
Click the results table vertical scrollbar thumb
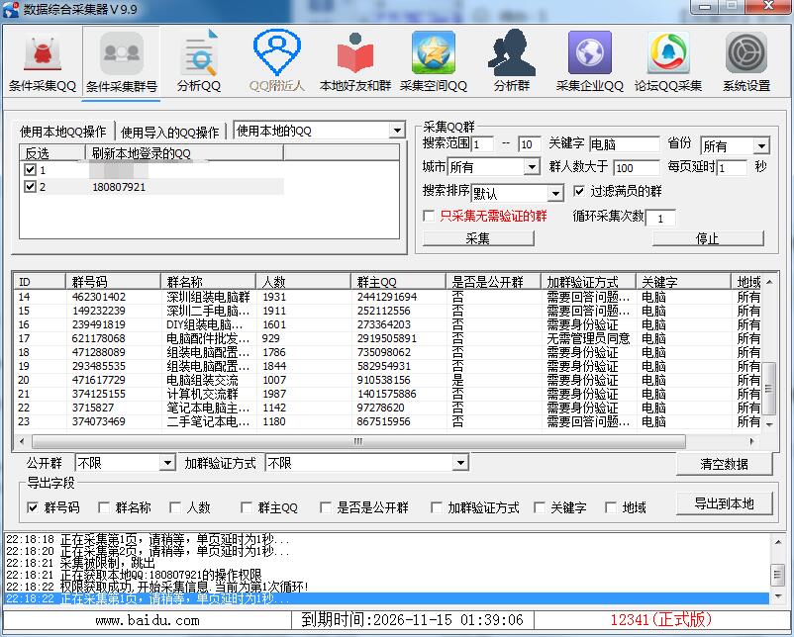[x=768, y=388]
